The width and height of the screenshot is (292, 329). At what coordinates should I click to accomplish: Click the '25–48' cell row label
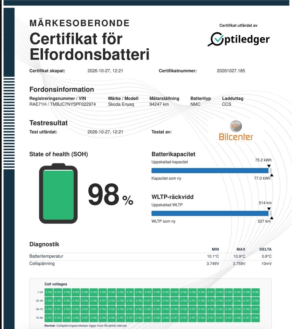[x=39, y=301]
